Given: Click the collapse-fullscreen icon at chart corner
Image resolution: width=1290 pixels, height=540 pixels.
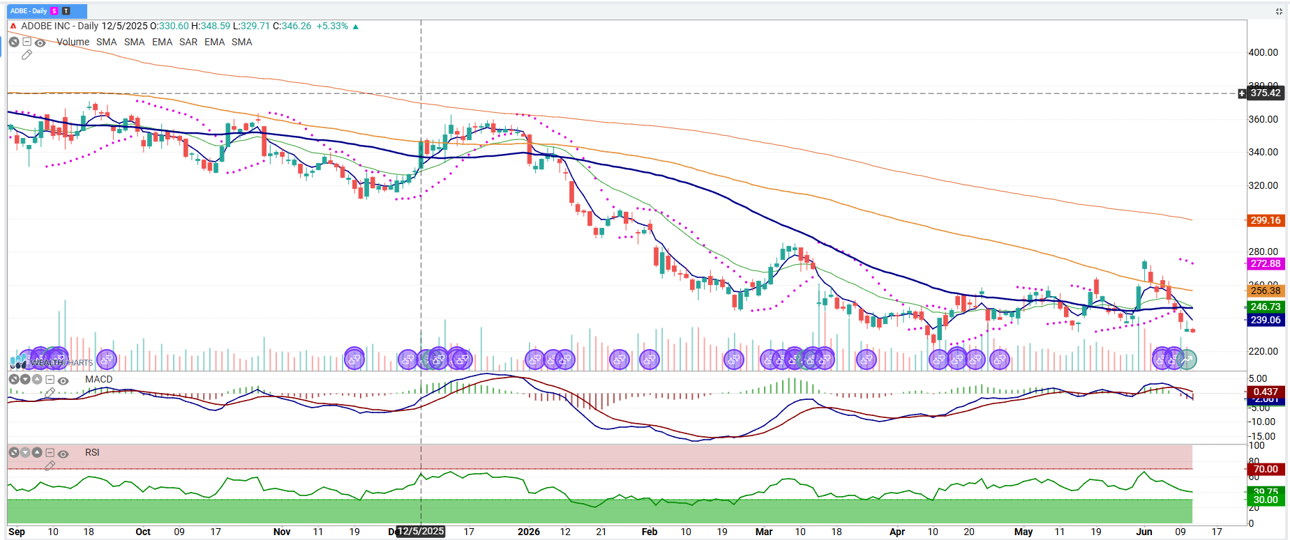Looking at the screenshot, I should tap(1279, 11).
